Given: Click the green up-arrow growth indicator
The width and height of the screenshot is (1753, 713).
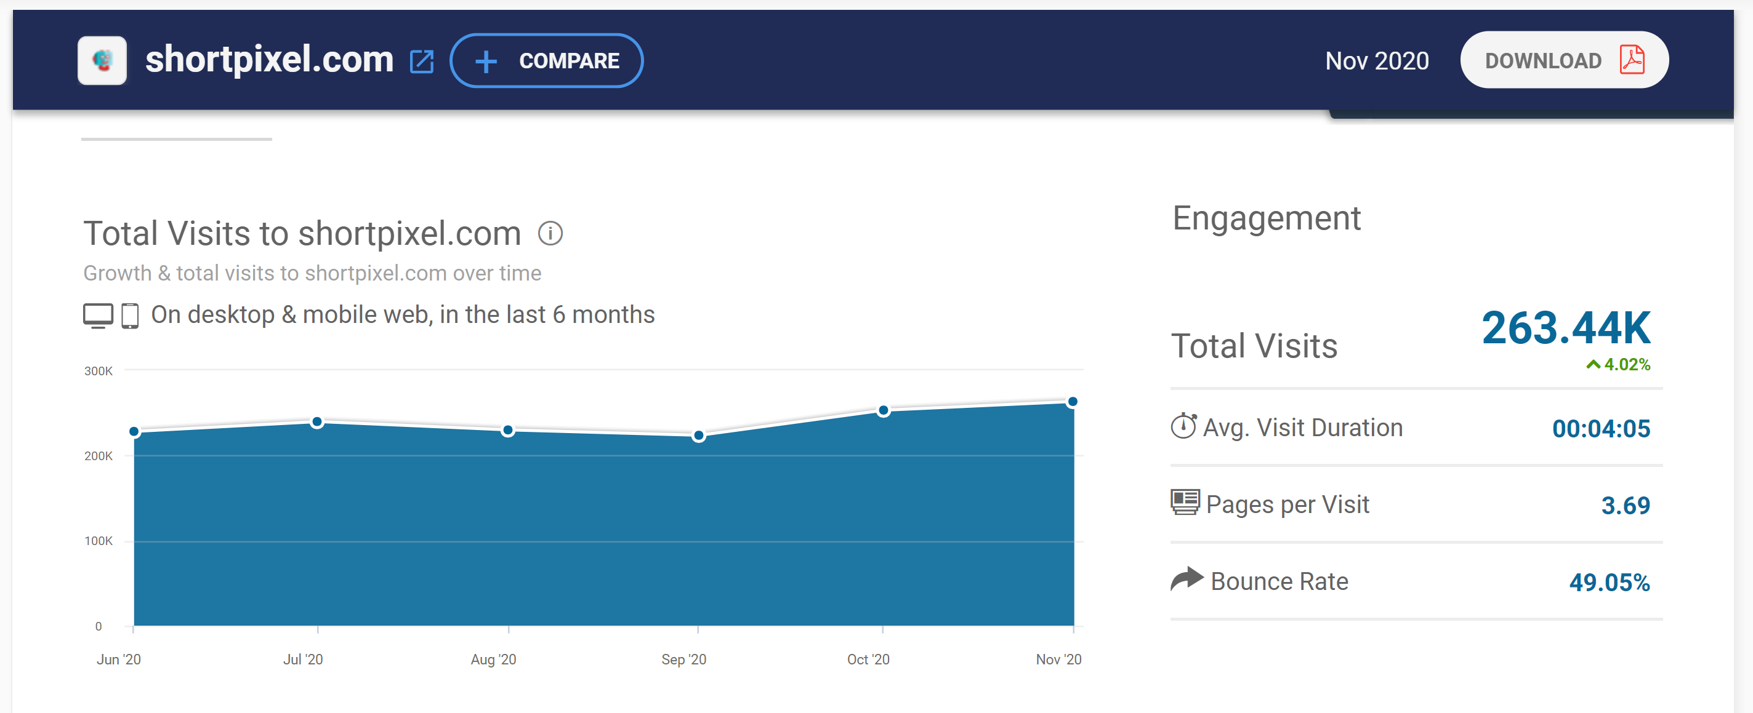Looking at the screenshot, I should click(x=1592, y=364).
